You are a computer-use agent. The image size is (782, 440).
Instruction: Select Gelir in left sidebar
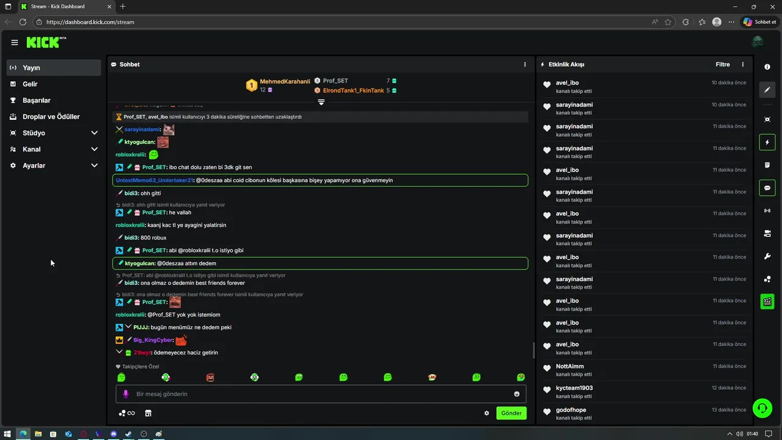(x=54, y=84)
